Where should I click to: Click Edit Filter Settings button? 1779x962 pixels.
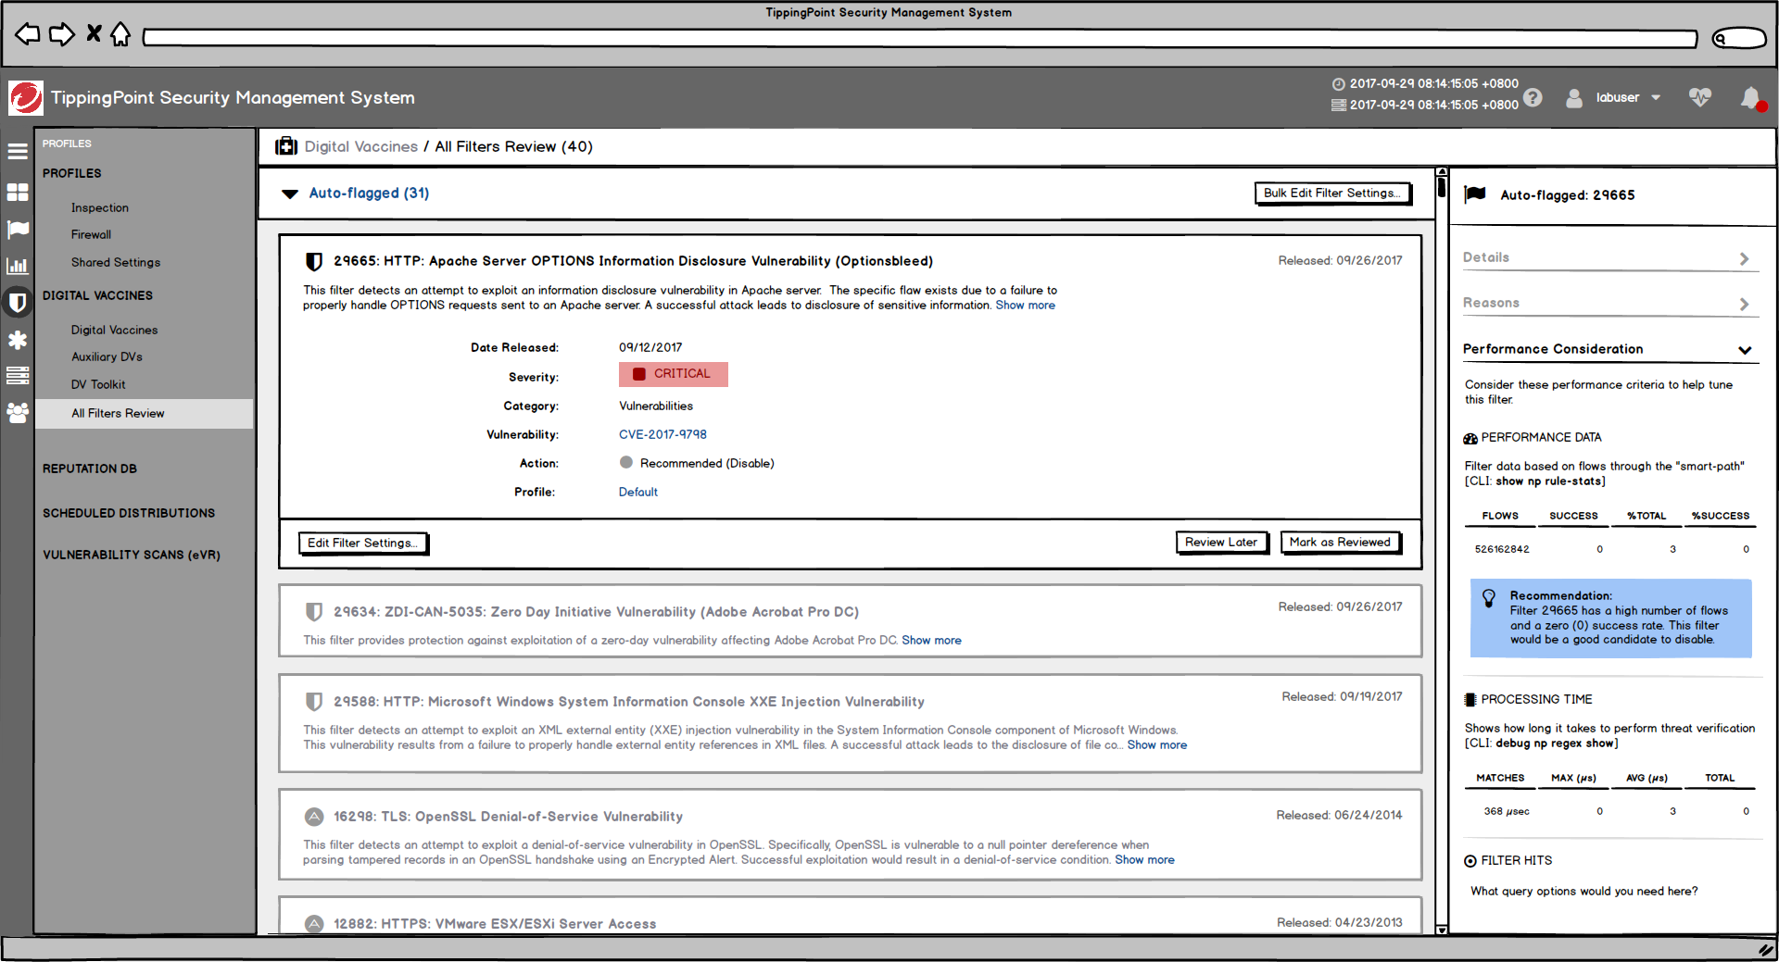[x=363, y=543]
